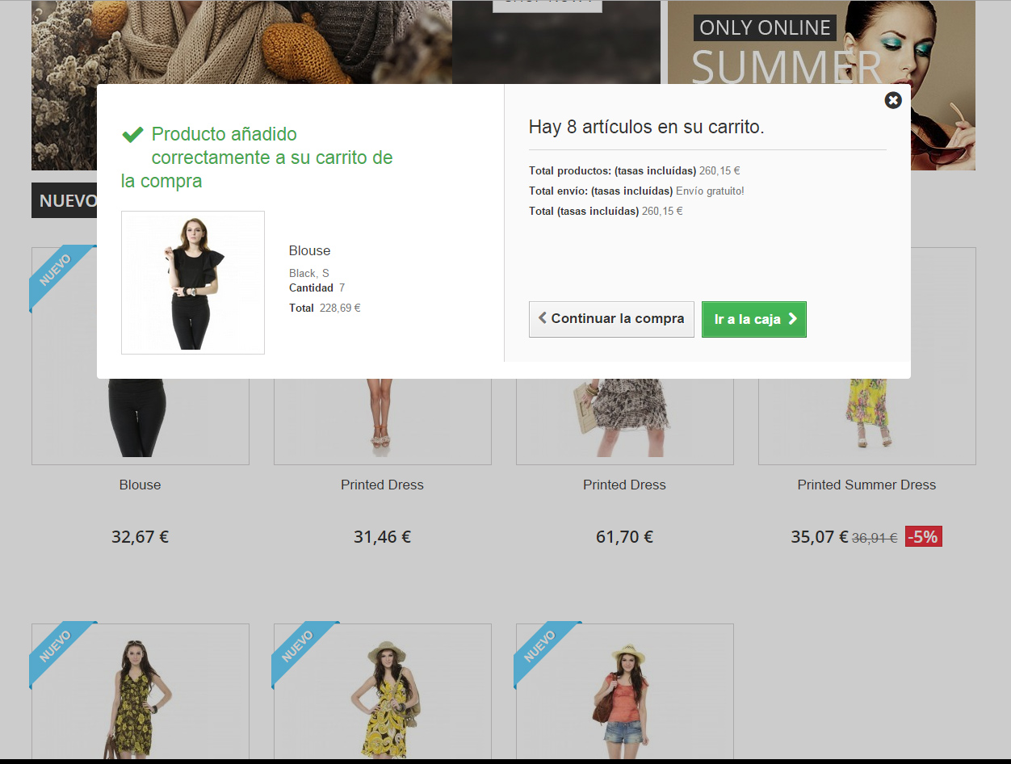Click the Total 228,69 € line
Image resolution: width=1011 pixels, height=764 pixels.
coord(325,308)
